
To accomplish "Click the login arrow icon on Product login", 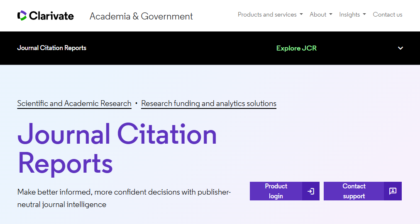I will (310, 191).
